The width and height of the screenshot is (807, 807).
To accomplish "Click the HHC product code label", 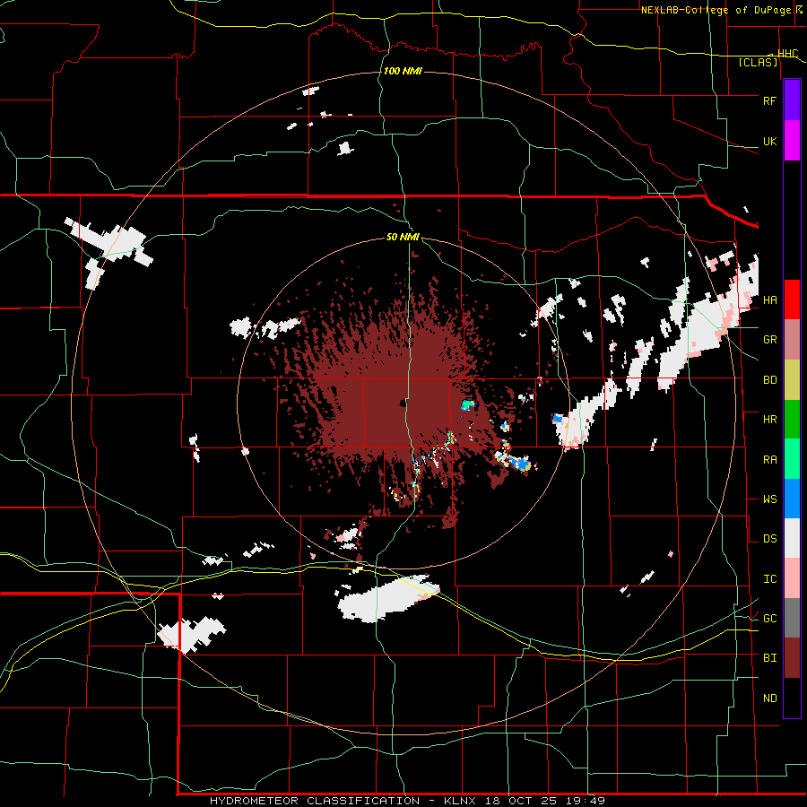I will (x=787, y=54).
